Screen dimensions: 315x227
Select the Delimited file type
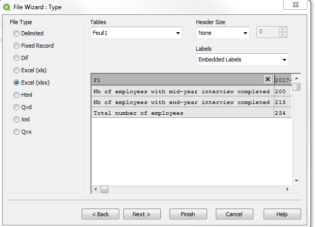(16, 33)
